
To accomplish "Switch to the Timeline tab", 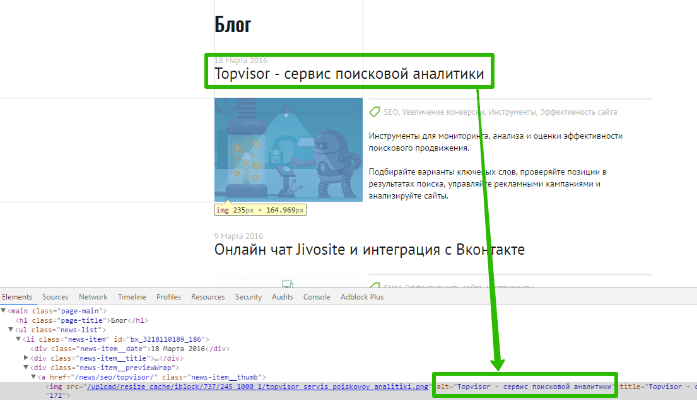I will pos(132,297).
